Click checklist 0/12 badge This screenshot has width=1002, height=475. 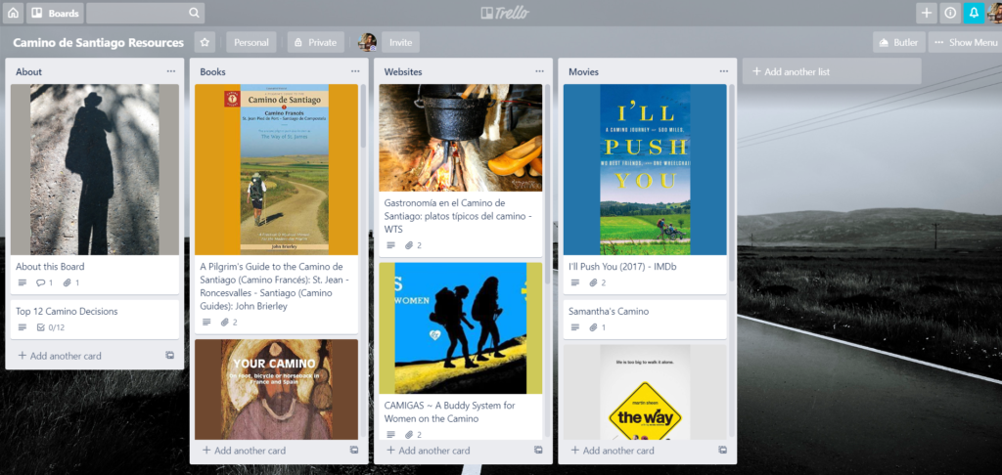(51, 327)
